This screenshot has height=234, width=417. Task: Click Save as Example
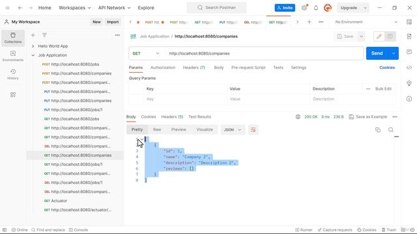point(368,117)
